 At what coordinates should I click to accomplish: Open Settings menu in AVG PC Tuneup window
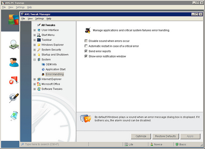pyautogui.click(x=20, y=7)
